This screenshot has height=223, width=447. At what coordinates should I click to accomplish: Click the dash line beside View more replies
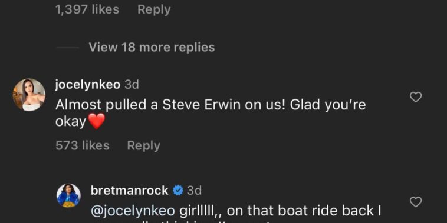pyautogui.click(x=68, y=48)
